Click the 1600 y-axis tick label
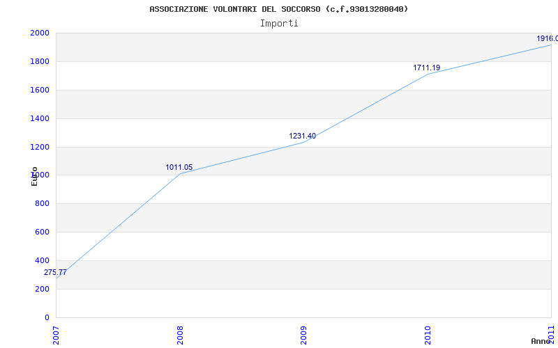The width and height of the screenshot is (558, 348). (x=40, y=90)
